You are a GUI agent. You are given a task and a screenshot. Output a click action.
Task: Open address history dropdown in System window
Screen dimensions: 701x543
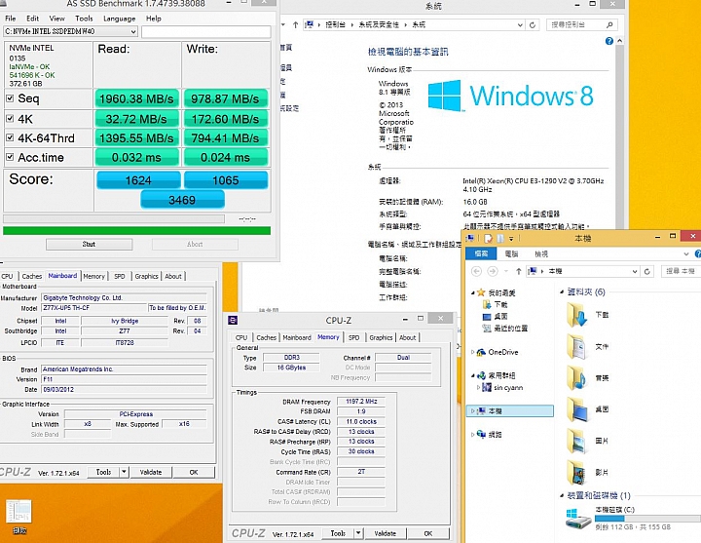pyautogui.click(x=520, y=25)
